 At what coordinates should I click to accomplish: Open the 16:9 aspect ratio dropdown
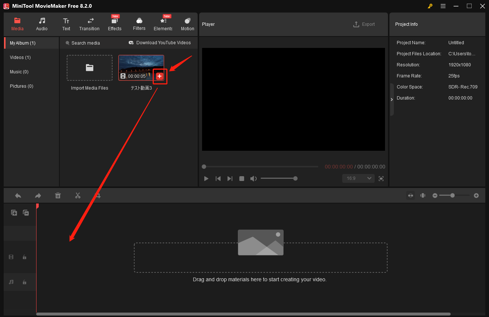pos(358,178)
